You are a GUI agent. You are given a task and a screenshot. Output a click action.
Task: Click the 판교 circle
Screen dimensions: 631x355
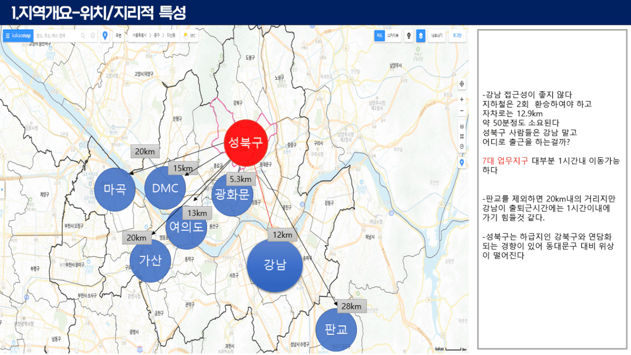click(336, 330)
